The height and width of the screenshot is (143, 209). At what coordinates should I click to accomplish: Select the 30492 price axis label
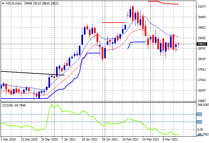[202, 17]
